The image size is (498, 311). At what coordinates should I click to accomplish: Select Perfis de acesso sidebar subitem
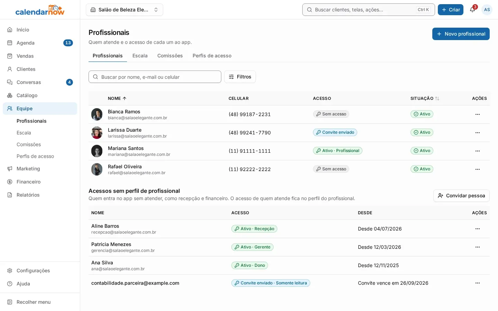[35, 156]
